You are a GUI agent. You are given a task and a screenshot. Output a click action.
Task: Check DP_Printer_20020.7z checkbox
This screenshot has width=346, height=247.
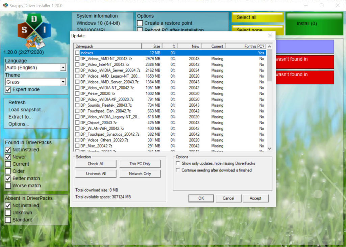click(x=77, y=94)
